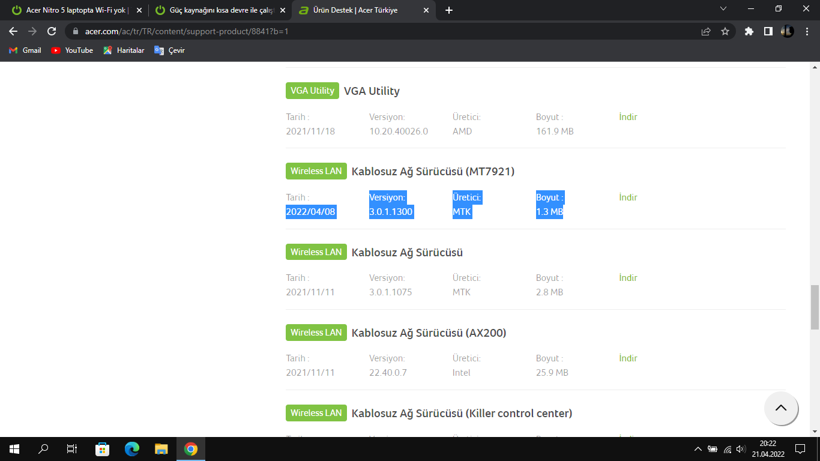Click the page vertical scrollbar thumb
The height and width of the screenshot is (461, 820).
pyautogui.click(x=815, y=307)
